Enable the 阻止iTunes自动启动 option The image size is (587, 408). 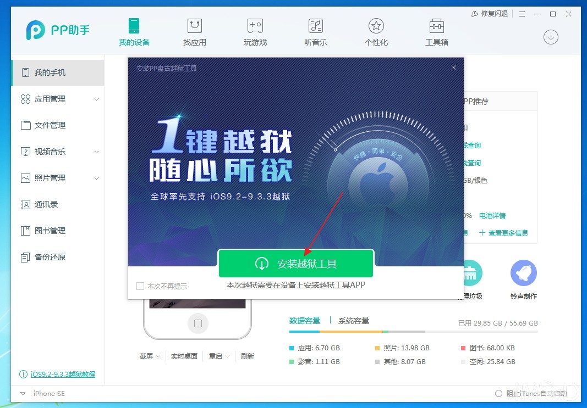(x=498, y=393)
